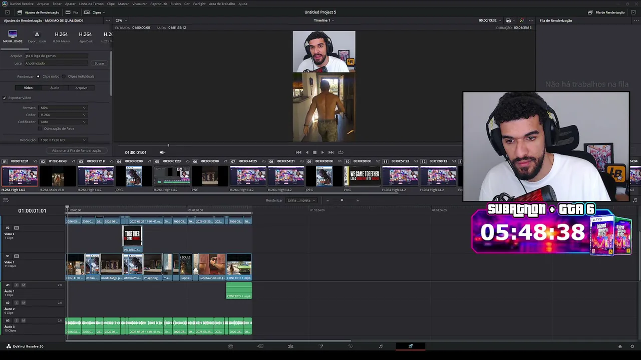This screenshot has height=360, width=641.
Task: Open the Área de Trabalho menu
Action: point(222,3)
